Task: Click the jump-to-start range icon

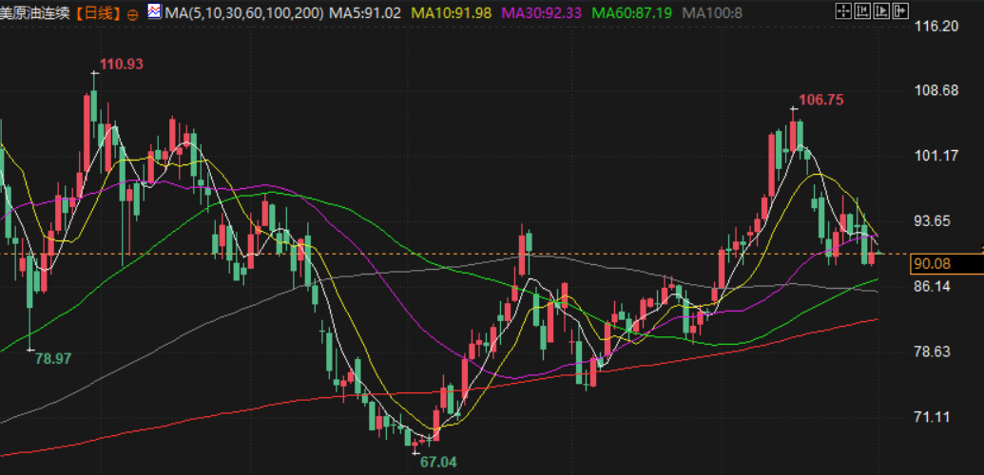Action: pos(862,10)
